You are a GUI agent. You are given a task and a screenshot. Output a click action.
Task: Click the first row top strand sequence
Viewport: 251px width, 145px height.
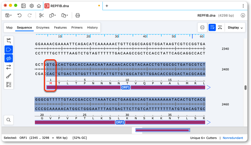pos(120,44)
